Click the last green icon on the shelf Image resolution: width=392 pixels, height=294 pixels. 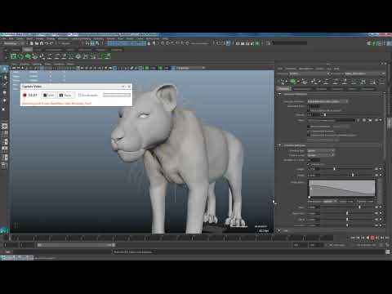108,56
